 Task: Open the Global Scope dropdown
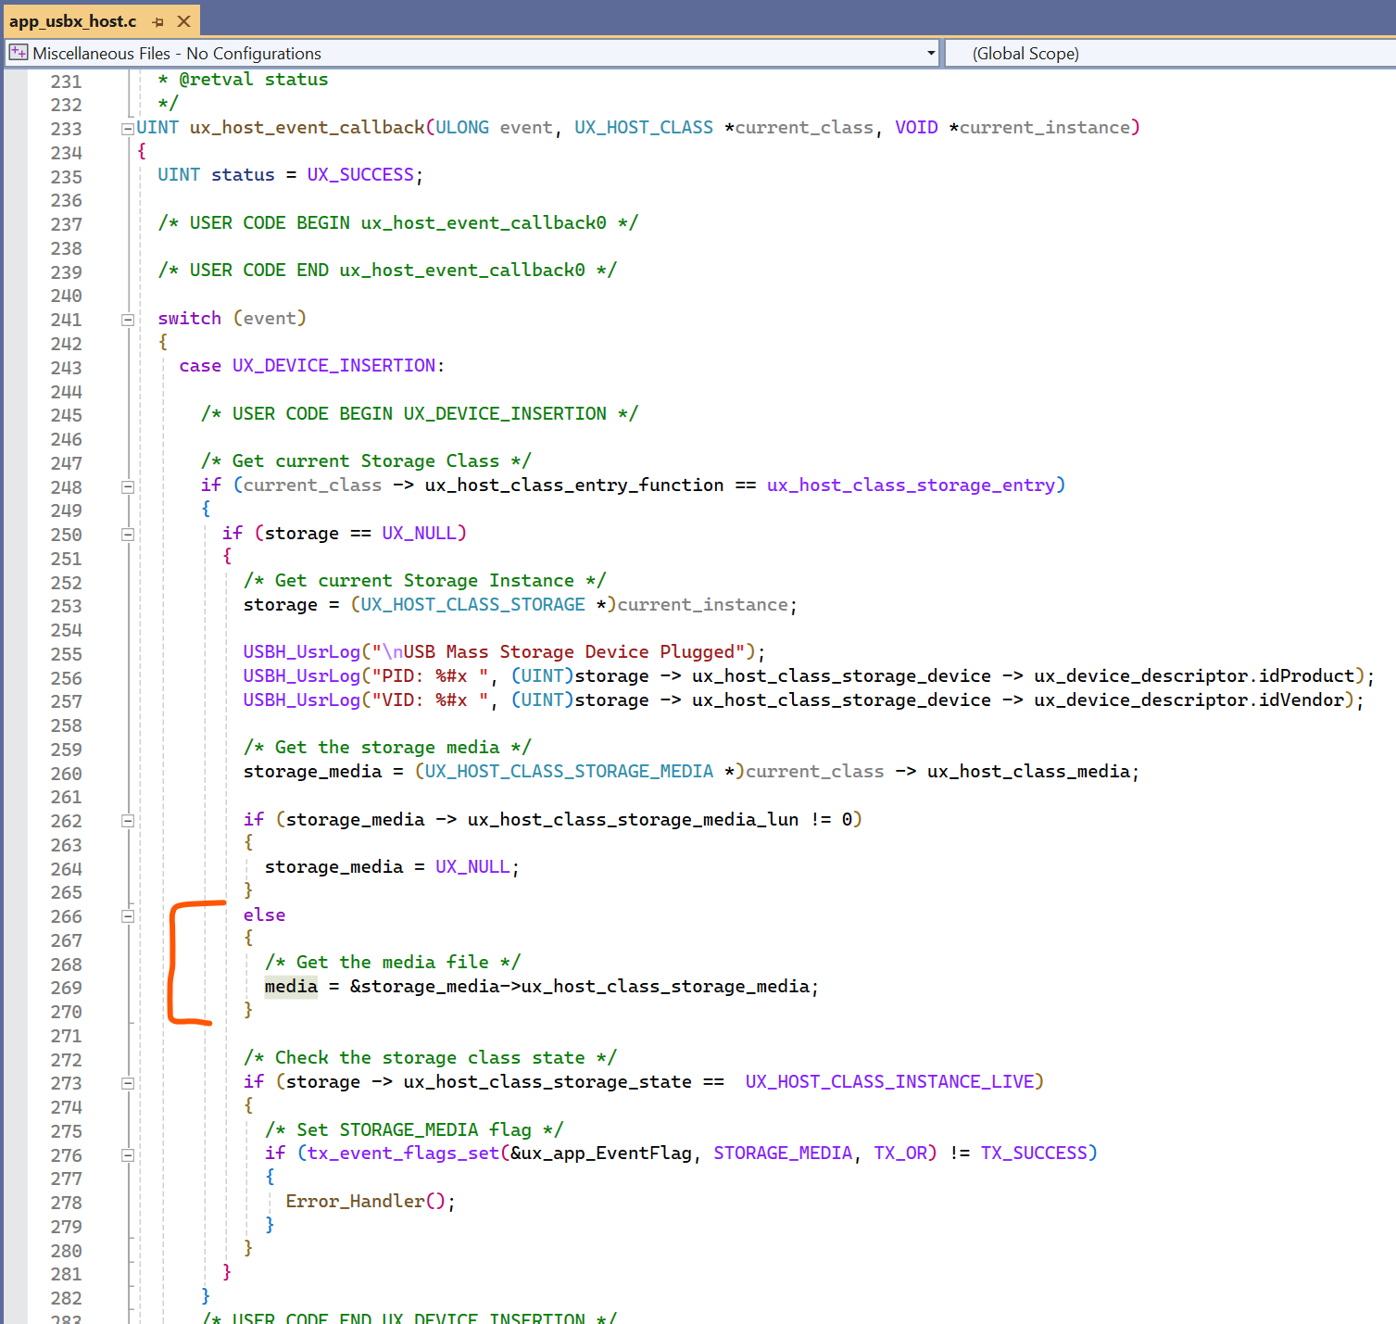click(1169, 54)
